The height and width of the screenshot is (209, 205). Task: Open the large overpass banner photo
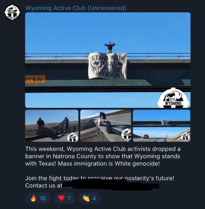(x=108, y=60)
